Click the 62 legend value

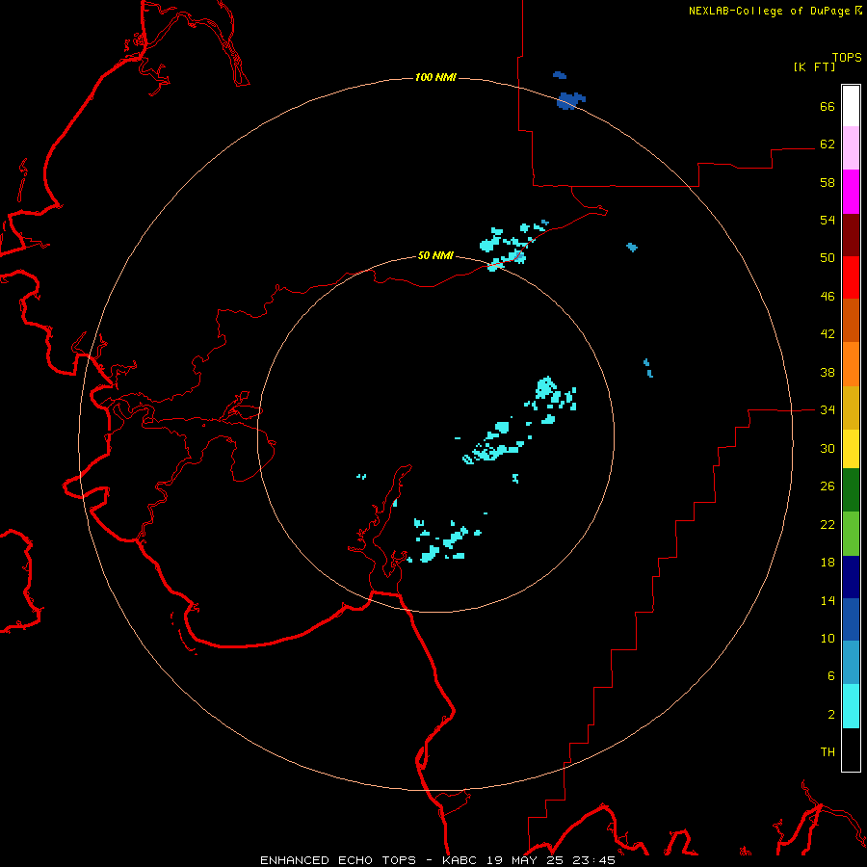pos(828,144)
